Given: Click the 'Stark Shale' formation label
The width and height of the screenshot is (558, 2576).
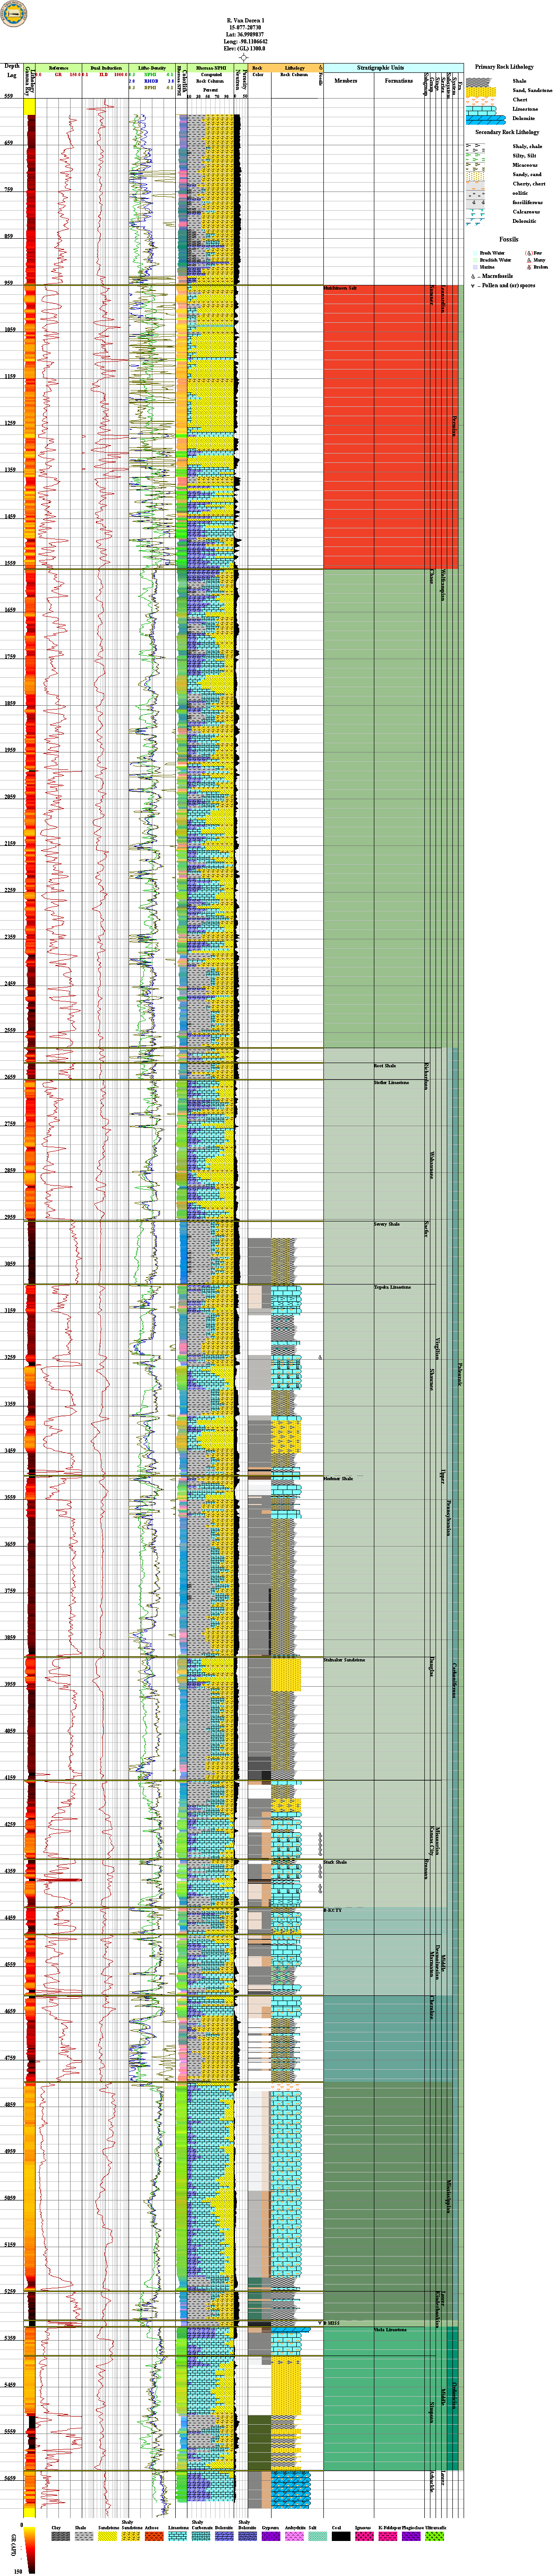Looking at the screenshot, I should tap(336, 1862).
